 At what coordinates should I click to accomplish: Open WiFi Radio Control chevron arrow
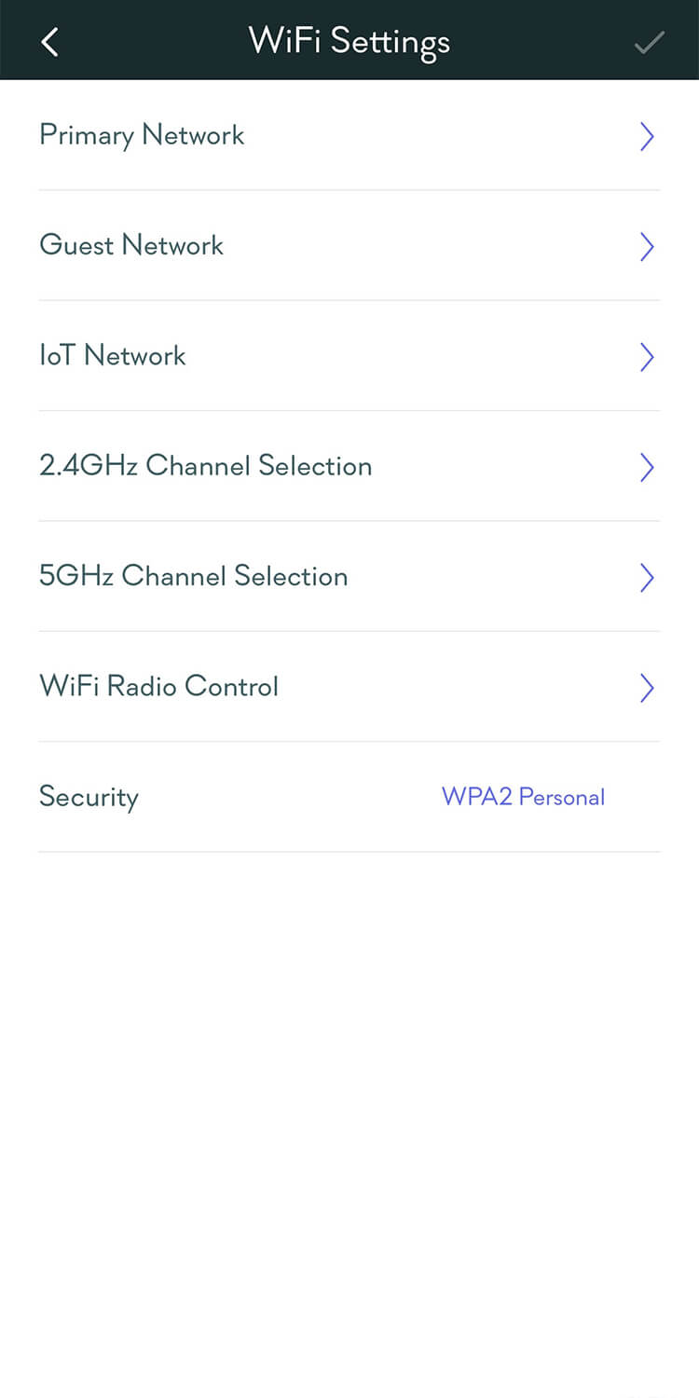[647, 688]
